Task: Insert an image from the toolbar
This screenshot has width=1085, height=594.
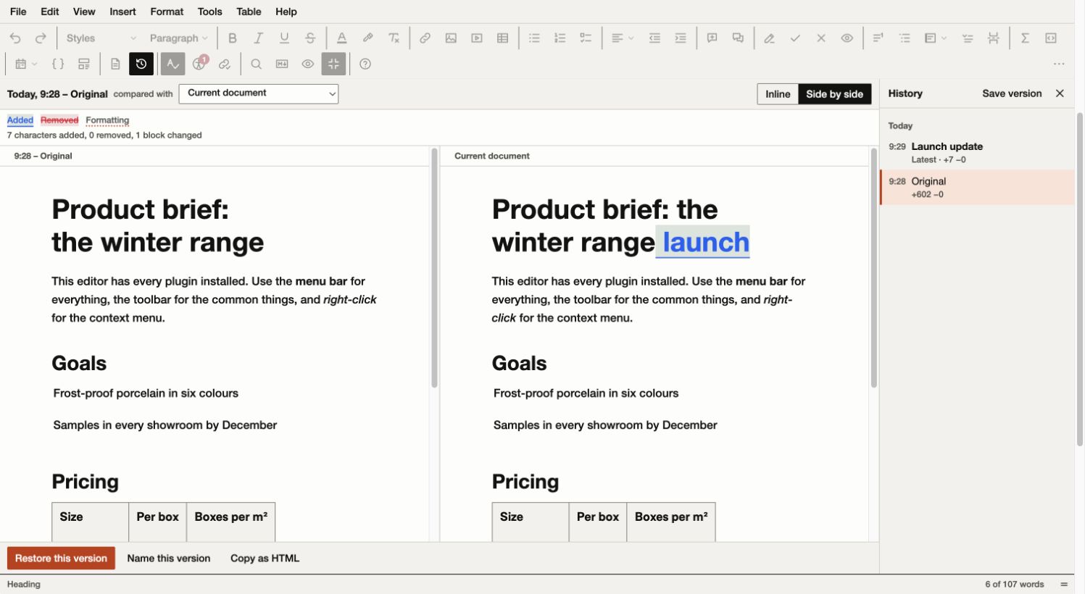Action: click(x=451, y=38)
